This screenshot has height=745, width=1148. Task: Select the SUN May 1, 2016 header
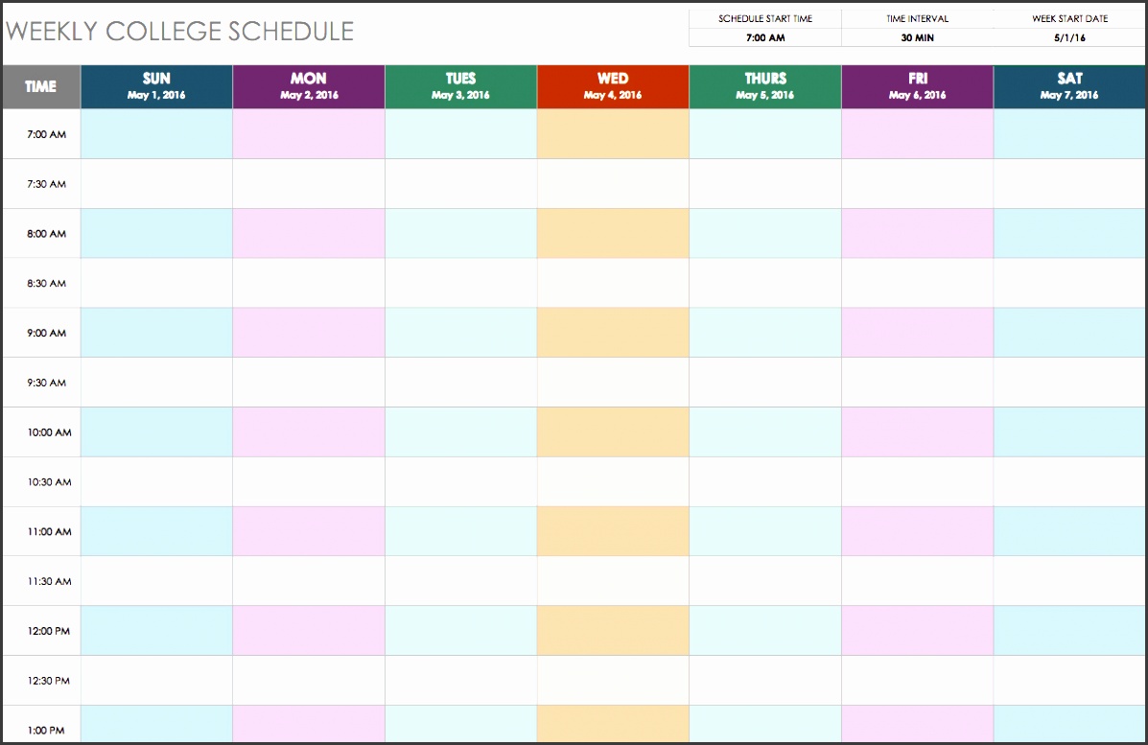156,86
